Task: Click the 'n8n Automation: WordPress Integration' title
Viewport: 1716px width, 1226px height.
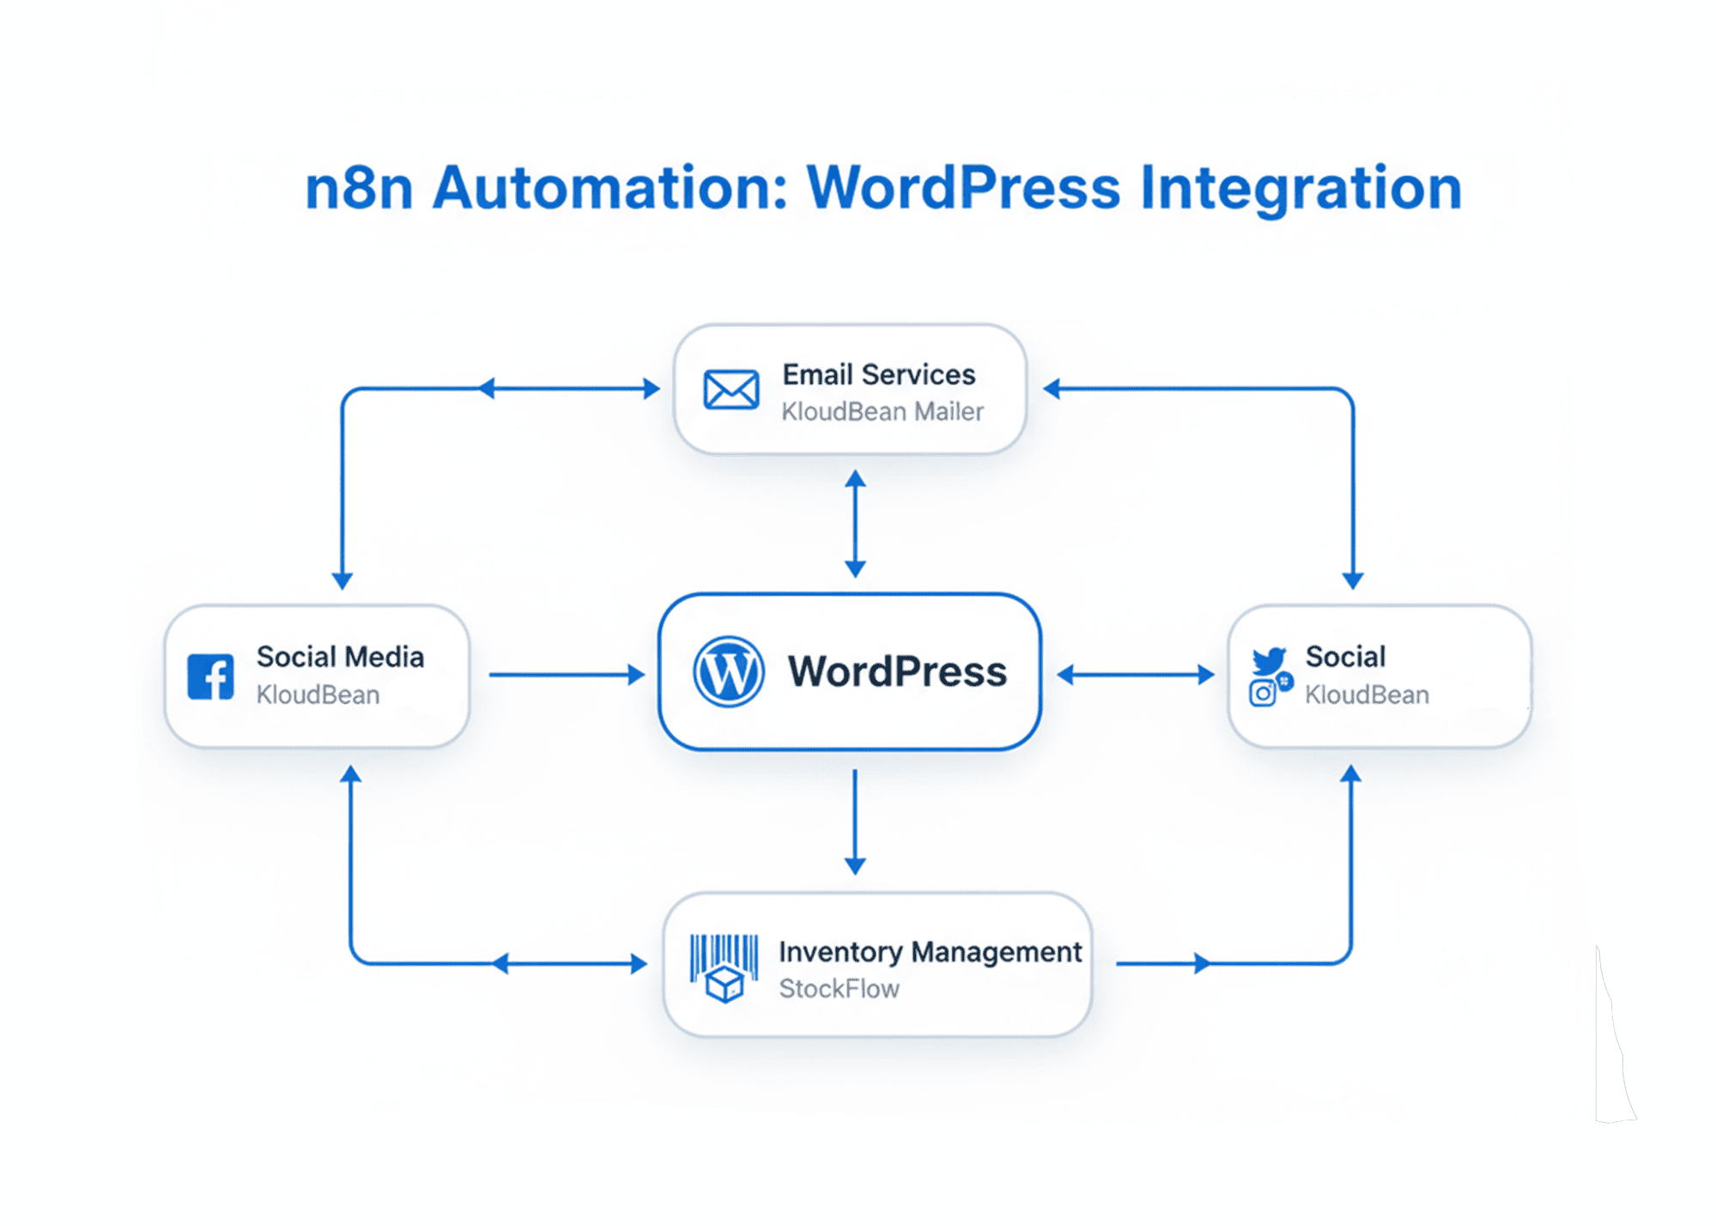Action: [x=883, y=188]
